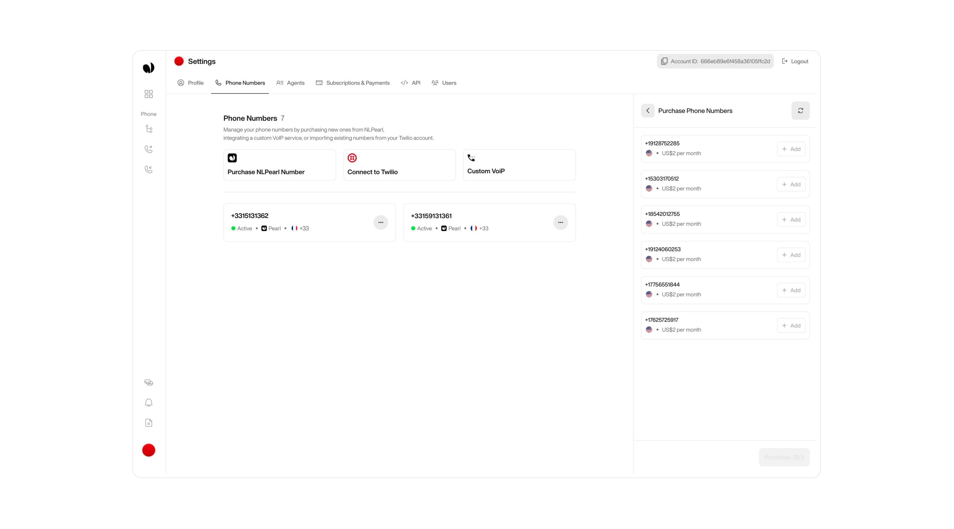Add number +18542012755 to selection
Image resolution: width=954 pixels, height=529 pixels.
tap(791, 219)
